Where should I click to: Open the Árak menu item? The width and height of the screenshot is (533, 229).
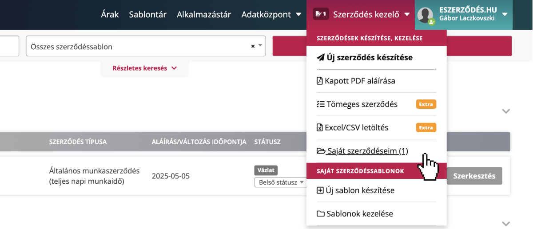click(x=110, y=15)
